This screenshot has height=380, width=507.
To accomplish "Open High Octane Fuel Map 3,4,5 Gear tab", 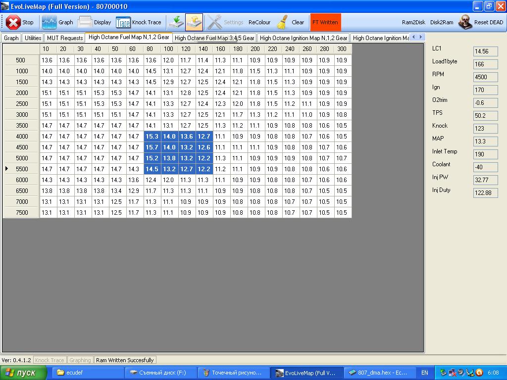I will click(x=214, y=38).
